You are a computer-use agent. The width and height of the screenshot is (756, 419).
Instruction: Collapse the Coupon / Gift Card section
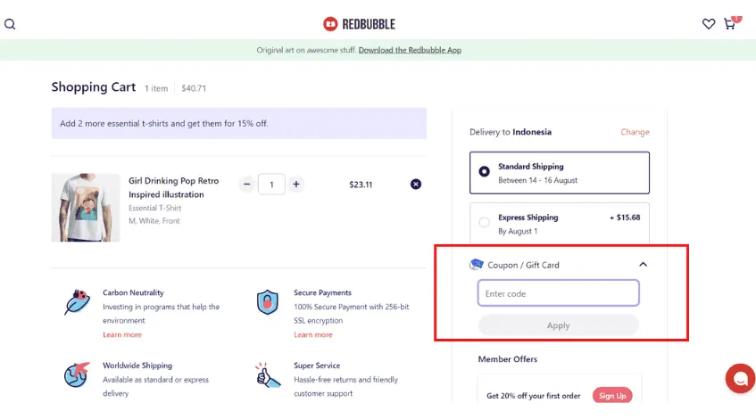(x=643, y=265)
